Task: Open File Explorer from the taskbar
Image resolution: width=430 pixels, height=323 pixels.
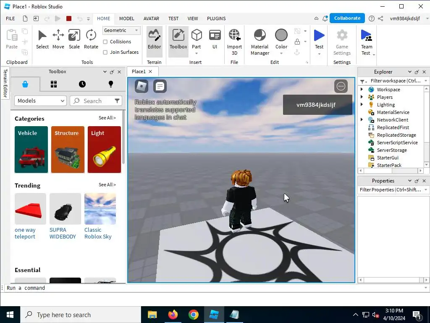Action: point(152,315)
